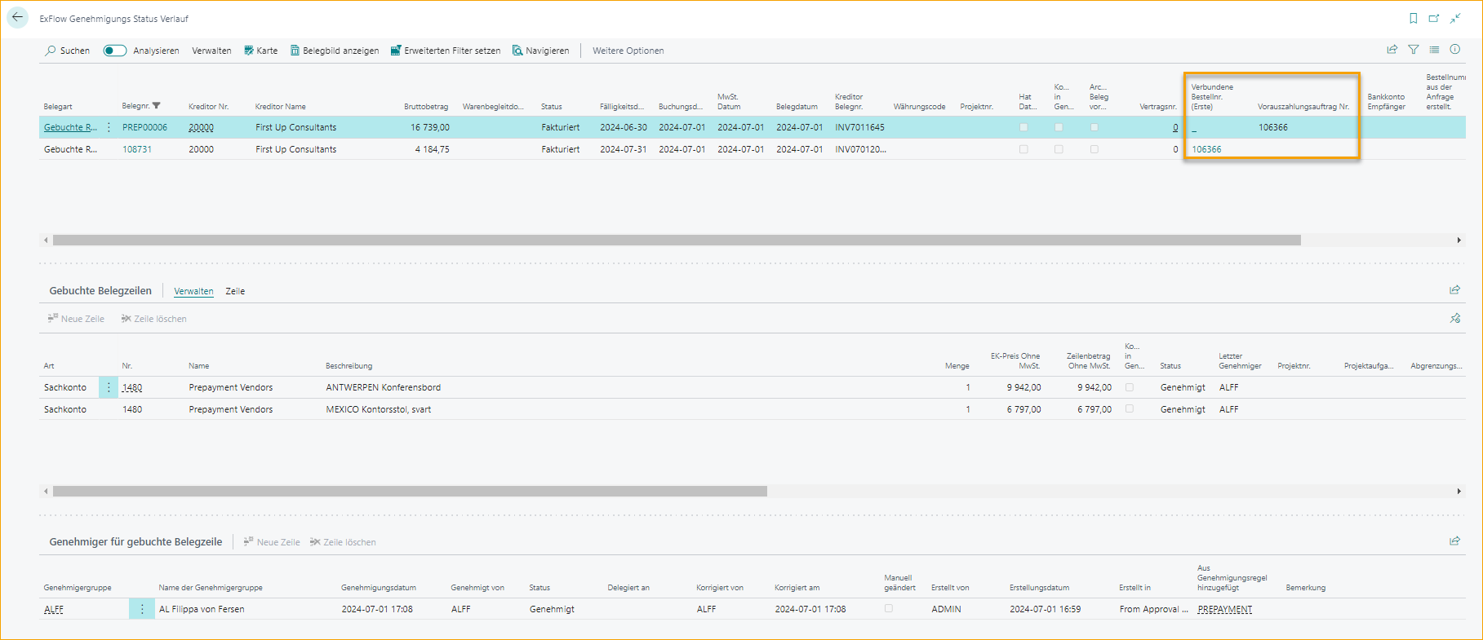Click the pin icon in Gebuchte Belegzeilen

click(1455, 319)
